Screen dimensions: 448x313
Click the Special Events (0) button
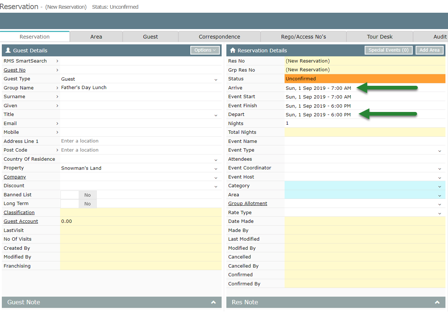(x=389, y=50)
